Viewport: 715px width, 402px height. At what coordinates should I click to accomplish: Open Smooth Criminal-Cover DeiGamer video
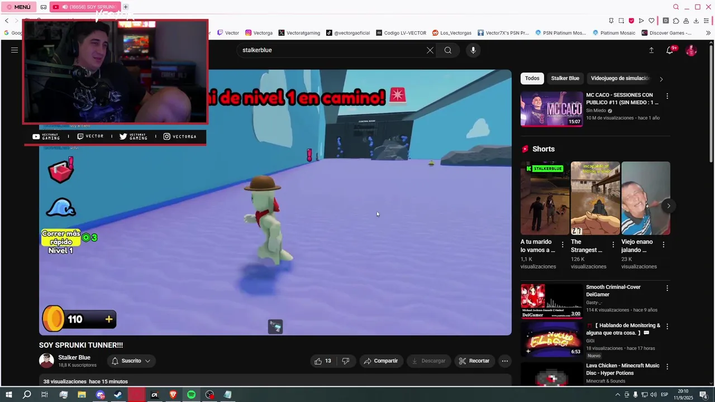tap(552, 301)
